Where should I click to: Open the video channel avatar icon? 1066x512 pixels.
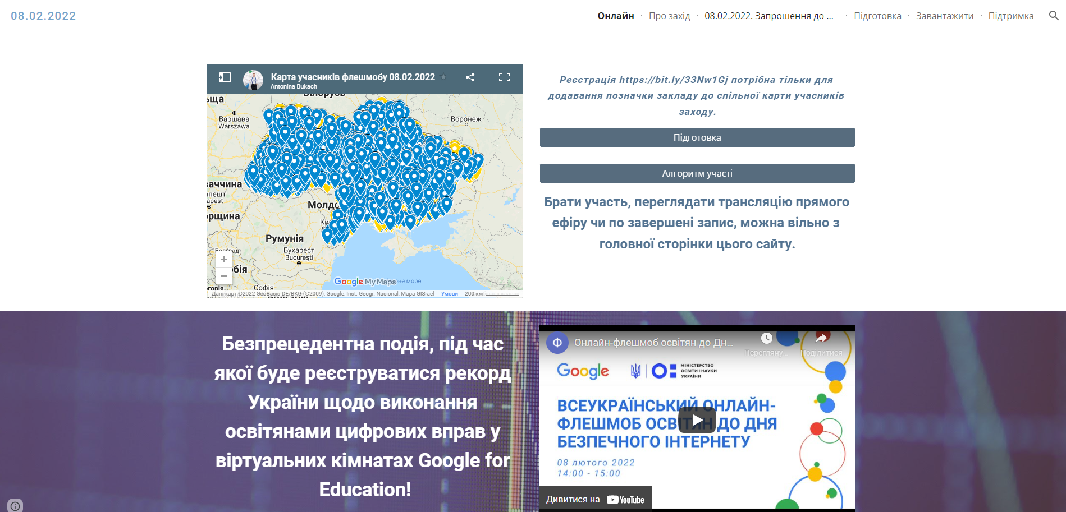coord(557,343)
